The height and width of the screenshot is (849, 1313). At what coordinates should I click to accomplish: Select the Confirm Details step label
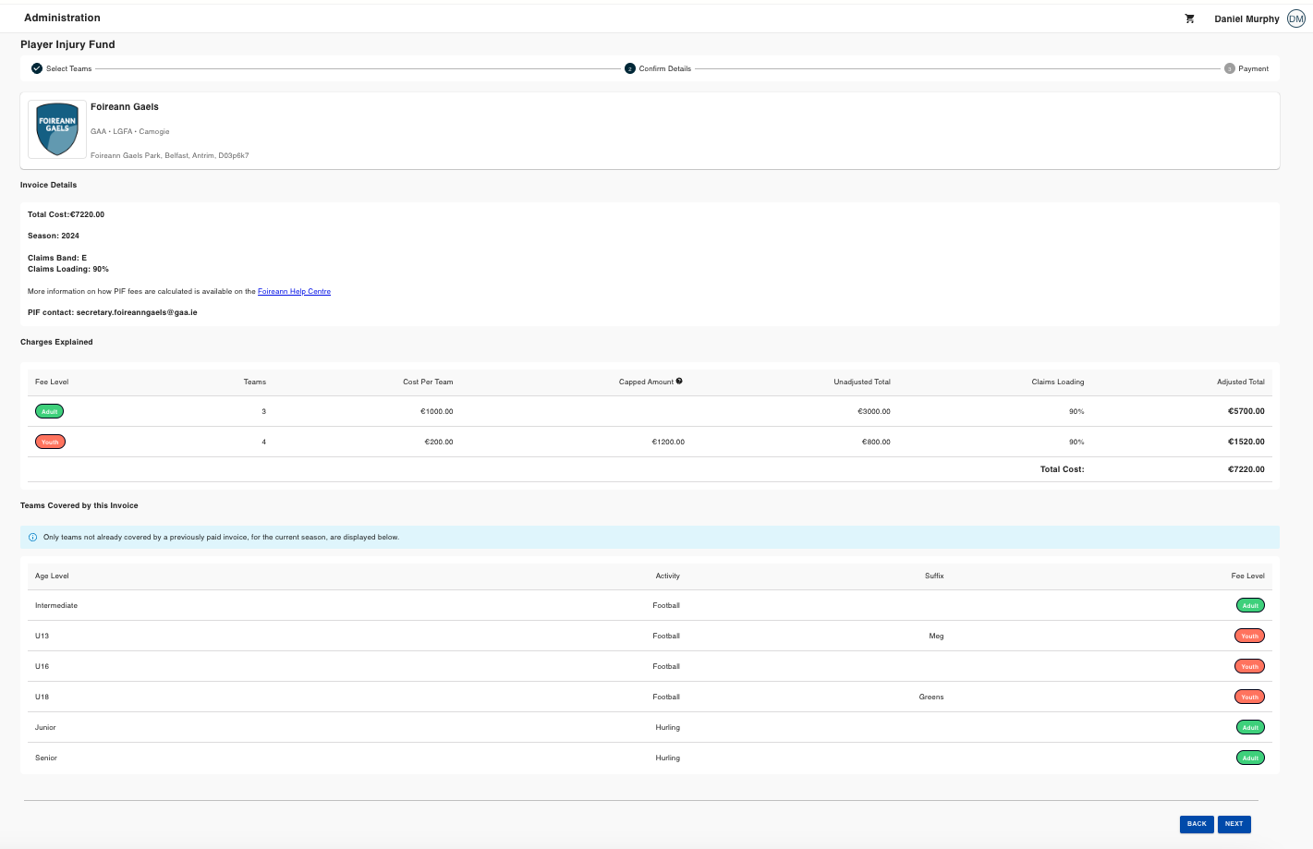click(665, 68)
